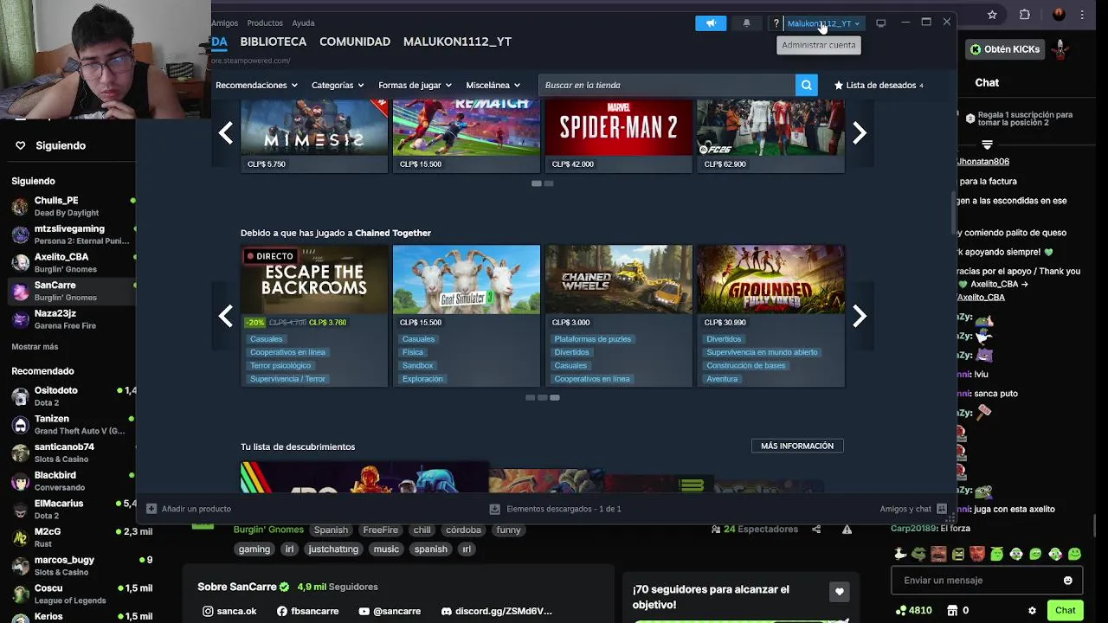The width and height of the screenshot is (1108, 623).
Task: Select last page dot of recommendations carousel
Action: tap(555, 397)
